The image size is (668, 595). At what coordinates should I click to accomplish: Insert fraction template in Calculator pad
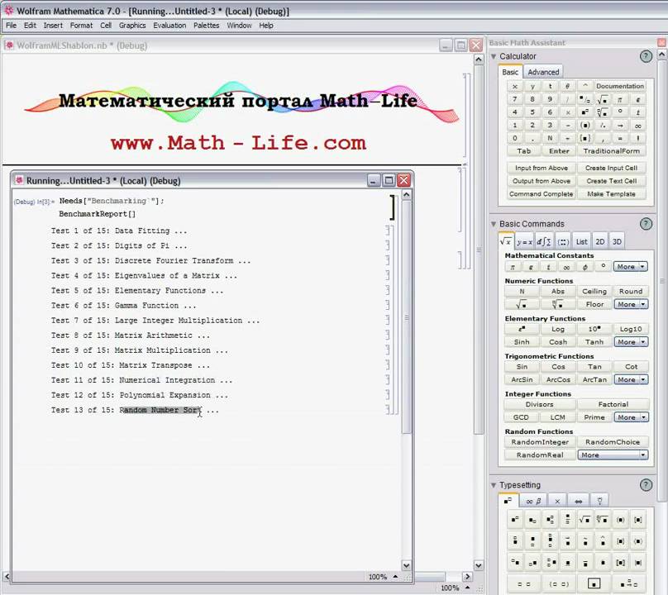pos(585,99)
